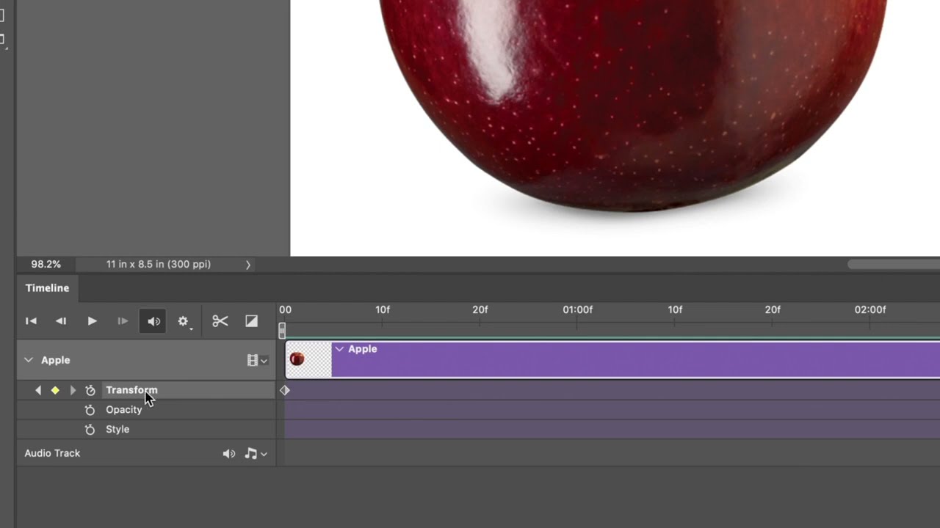Split clip at playhead with scissors

point(220,321)
